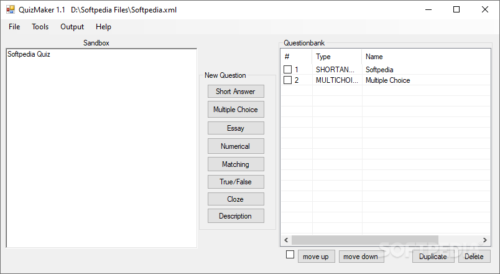Add a new True/False question
The image size is (500, 274).
click(x=236, y=182)
